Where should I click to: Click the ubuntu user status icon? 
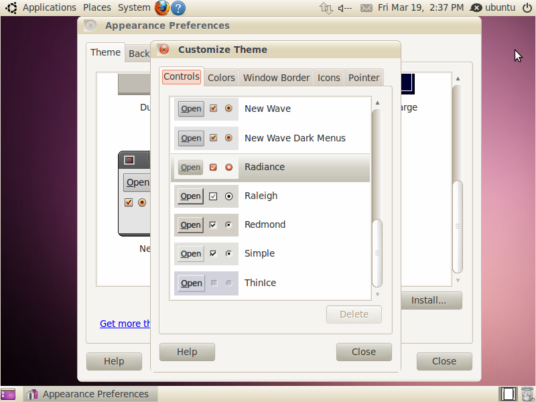click(x=476, y=7)
